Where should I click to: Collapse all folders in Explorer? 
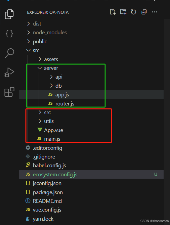[144, 12]
